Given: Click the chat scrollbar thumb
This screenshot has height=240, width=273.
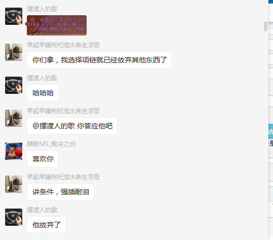Looking at the screenshot, I should [265, 26].
